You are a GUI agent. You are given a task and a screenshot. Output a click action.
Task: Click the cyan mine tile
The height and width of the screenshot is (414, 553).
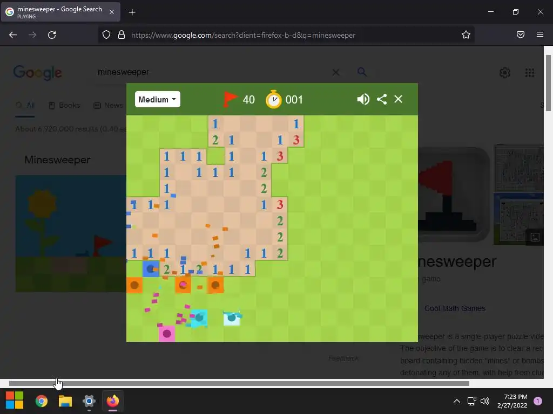click(199, 318)
